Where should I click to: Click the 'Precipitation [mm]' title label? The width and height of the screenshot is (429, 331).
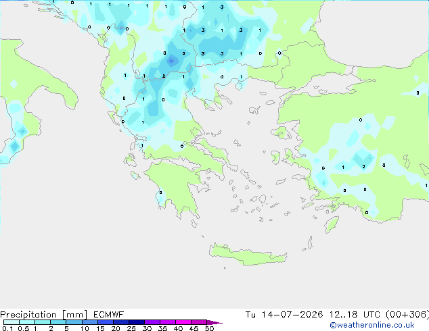tap(44, 315)
